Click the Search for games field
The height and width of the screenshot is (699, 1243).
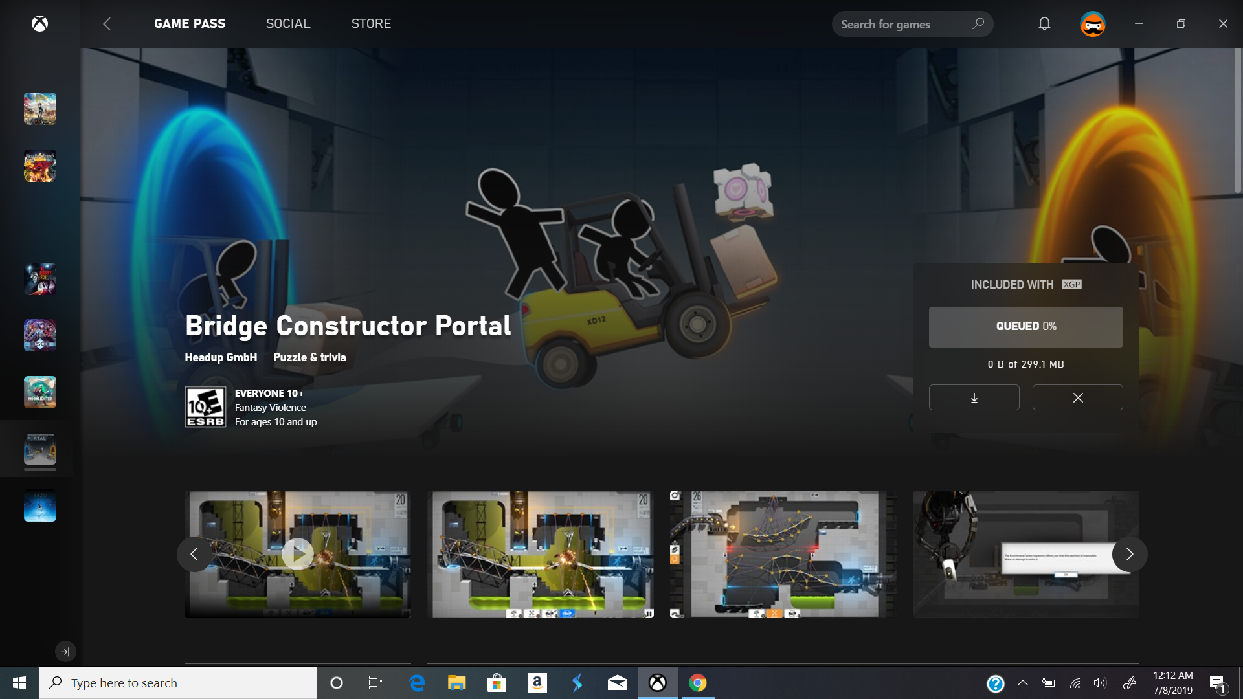coord(912,24)
